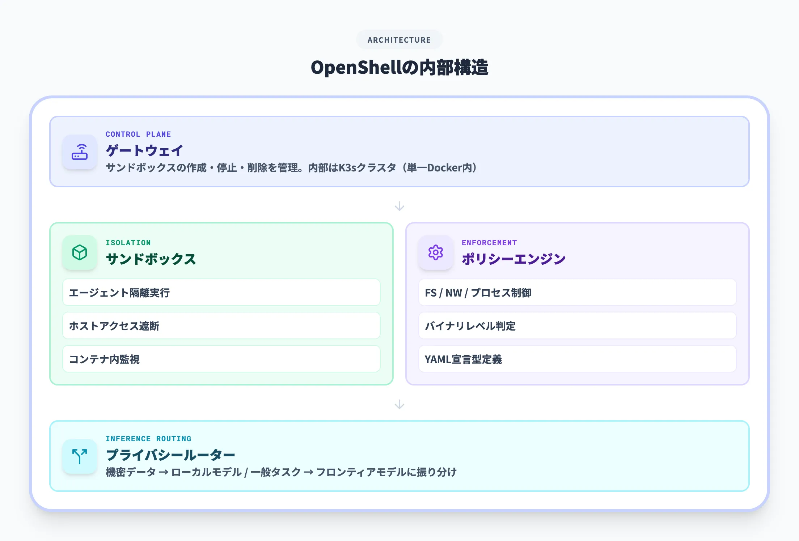Click the privacy router branching arrow icon
This screenshot has width=799, height=541.
80,456
